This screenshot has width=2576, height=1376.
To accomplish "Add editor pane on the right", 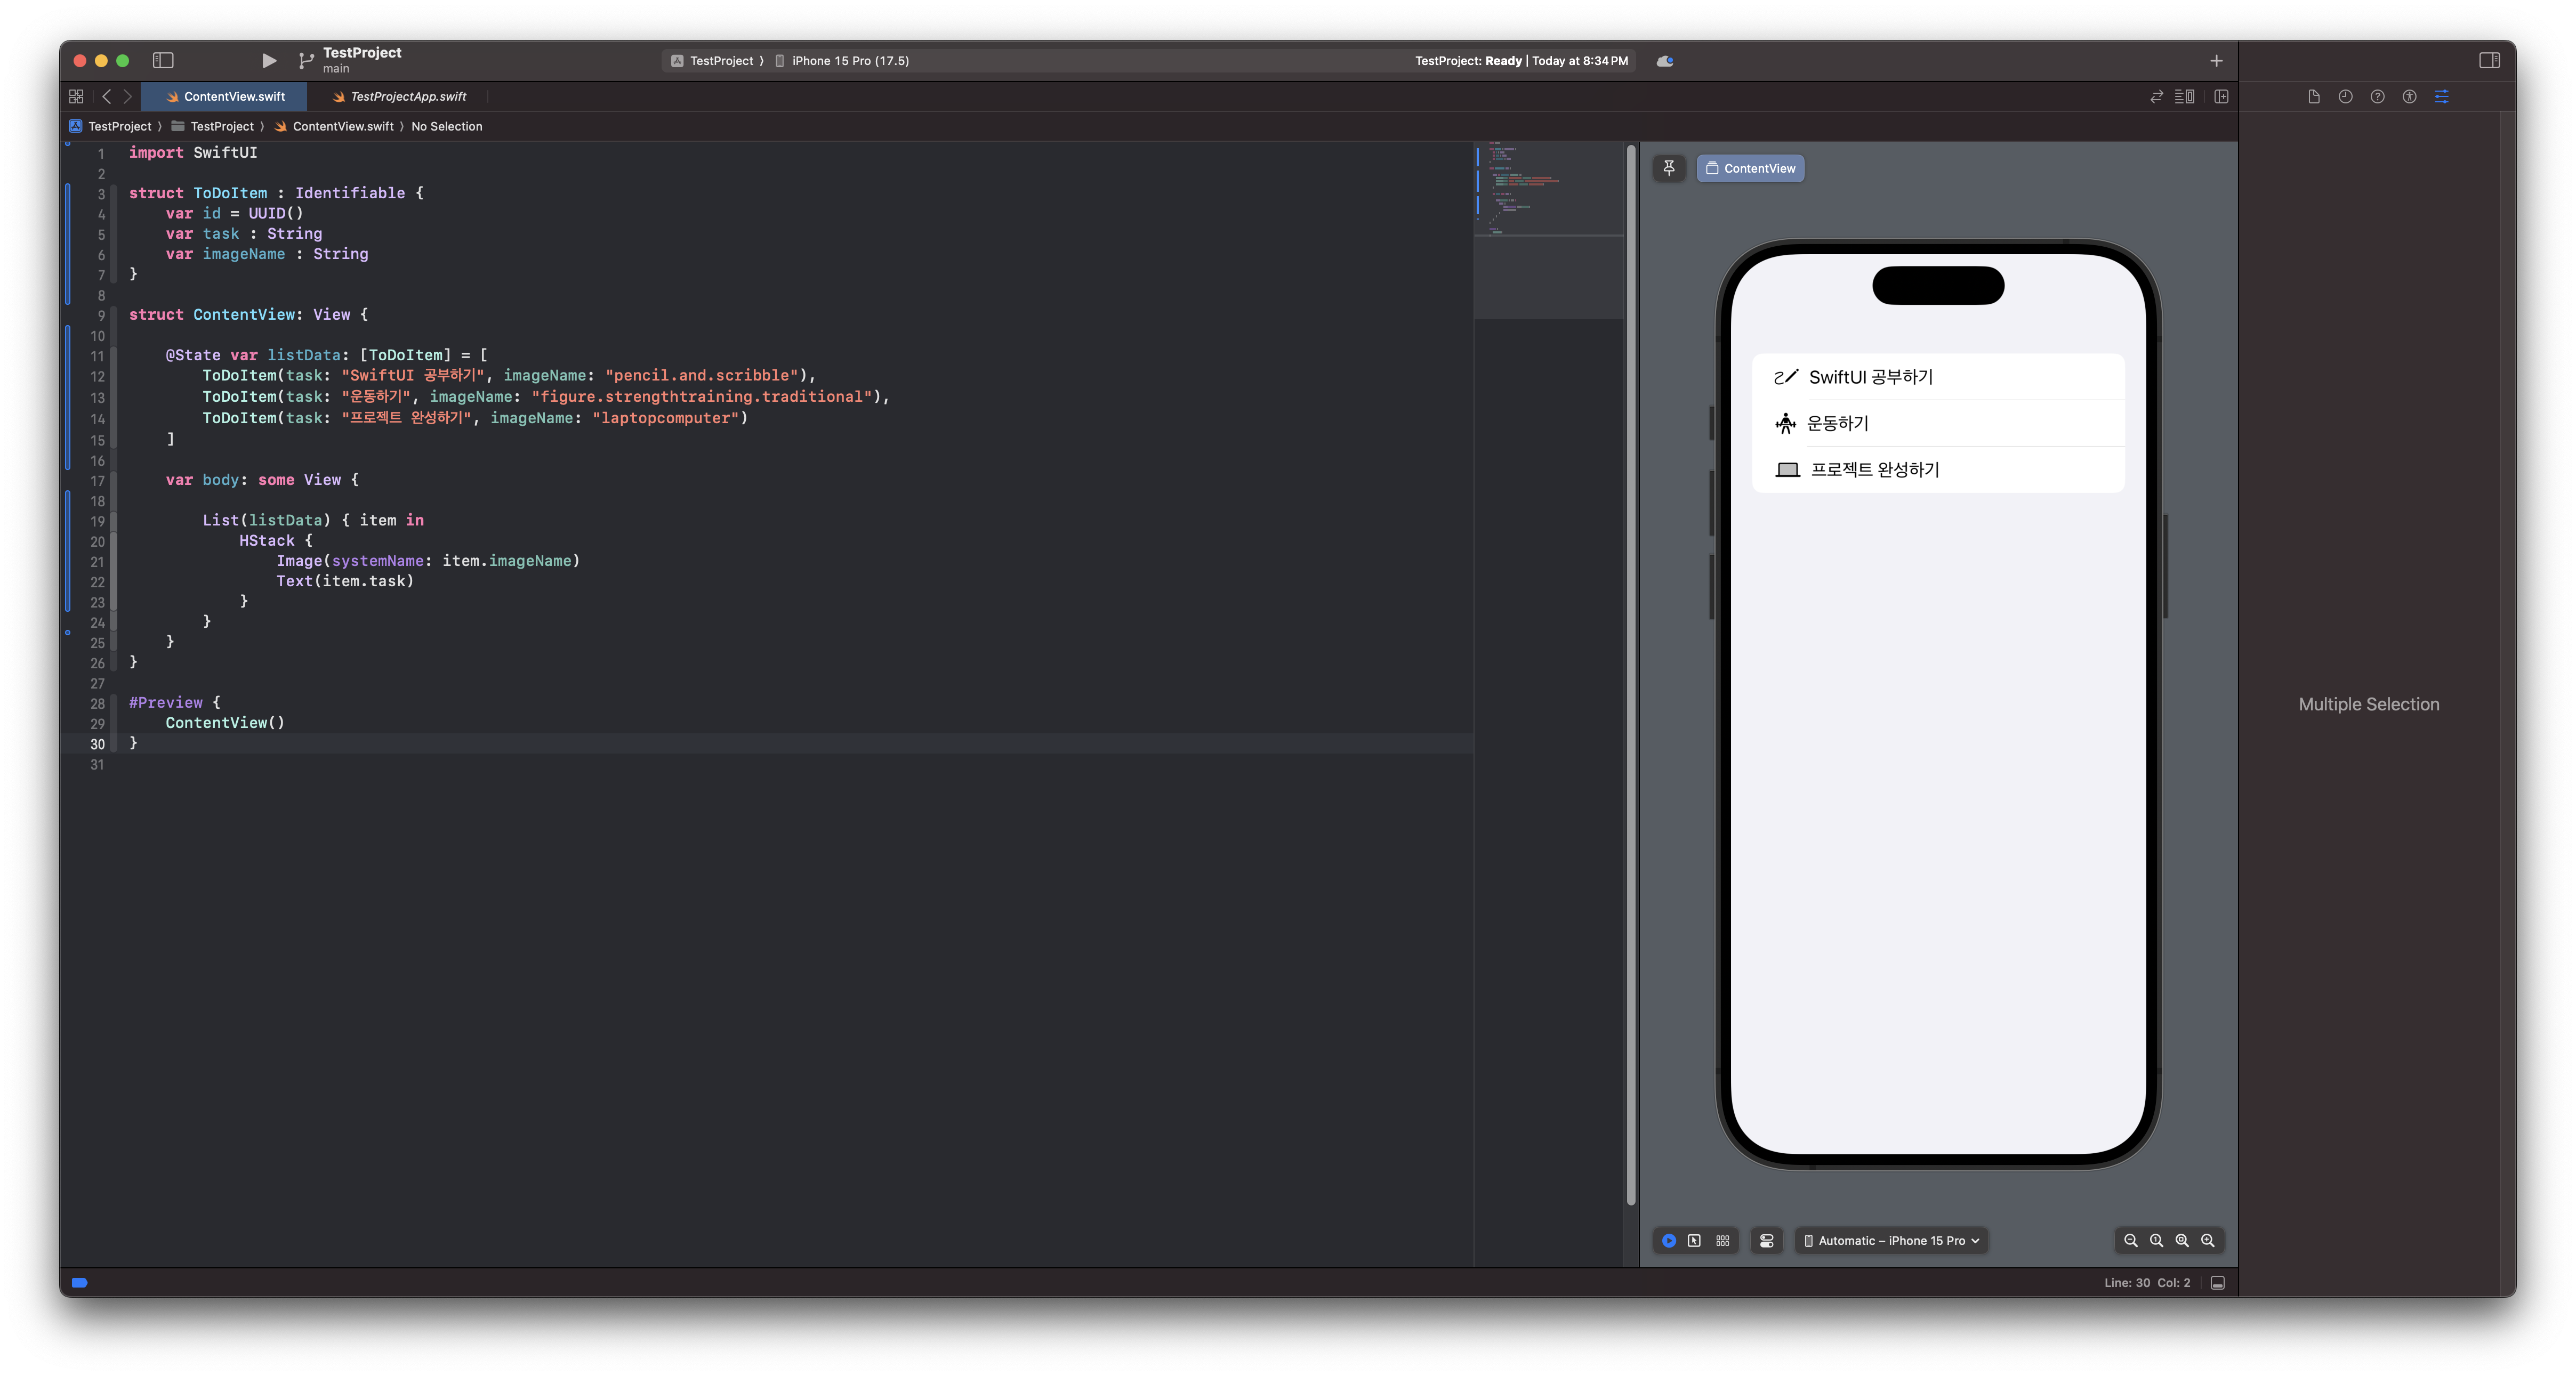I will 2221,97.
